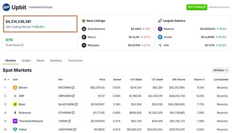Open the Trust Score info icon
This screenshot has height=133, width=232.
22,45
